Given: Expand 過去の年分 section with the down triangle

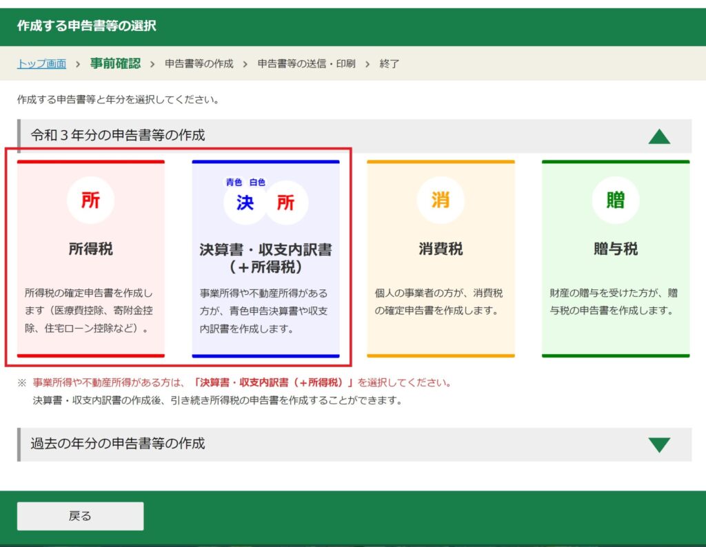Looking at the screenshot, I should tap(659, 445).
